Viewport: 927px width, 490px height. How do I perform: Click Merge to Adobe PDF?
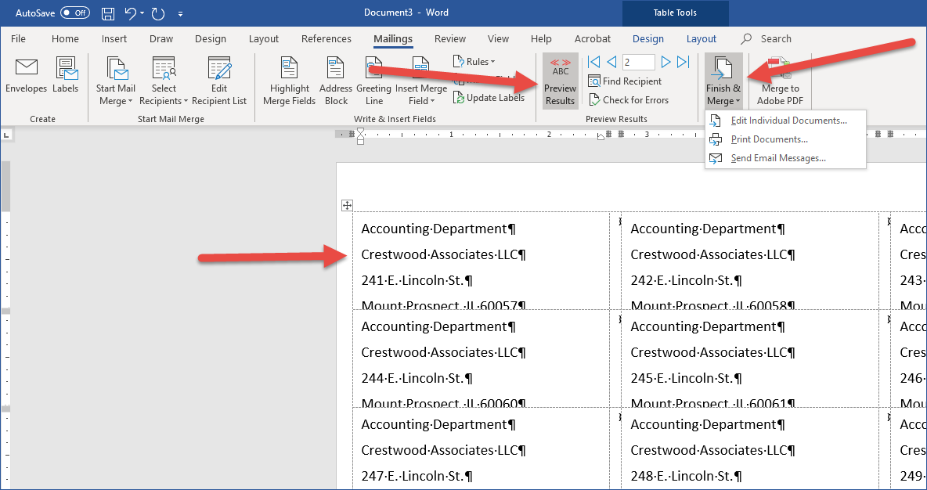781,81
